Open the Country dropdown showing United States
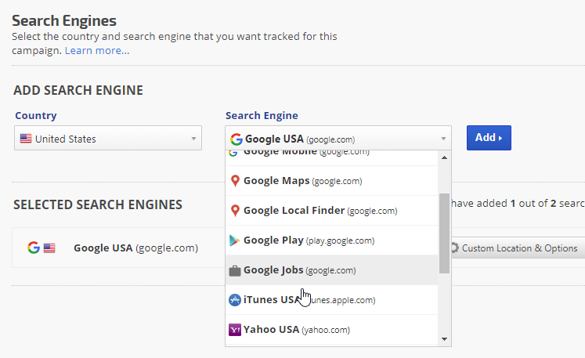Image resolution: width=585 pixels, height=358 pixels. click(108, 139)
